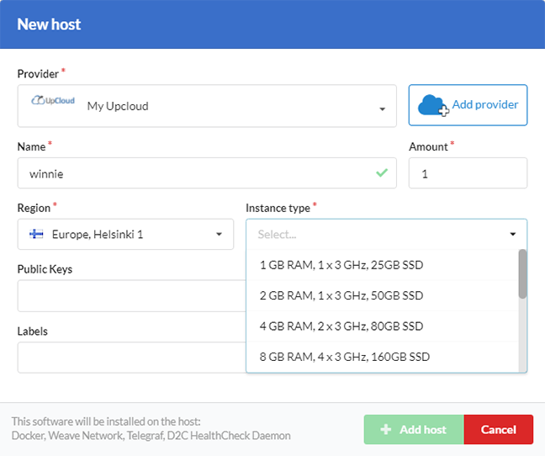The width and height of the screenshot is (545, 456).
Task: Click the cloud plus icon in Add provider
Action: pos(433,106)
